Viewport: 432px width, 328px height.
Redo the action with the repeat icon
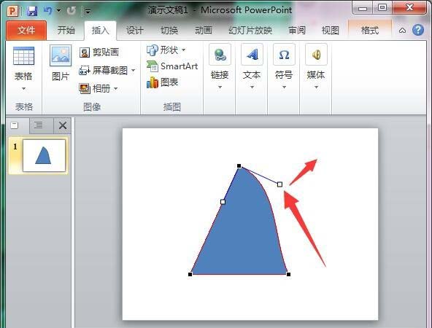click(x=72, y=11)
